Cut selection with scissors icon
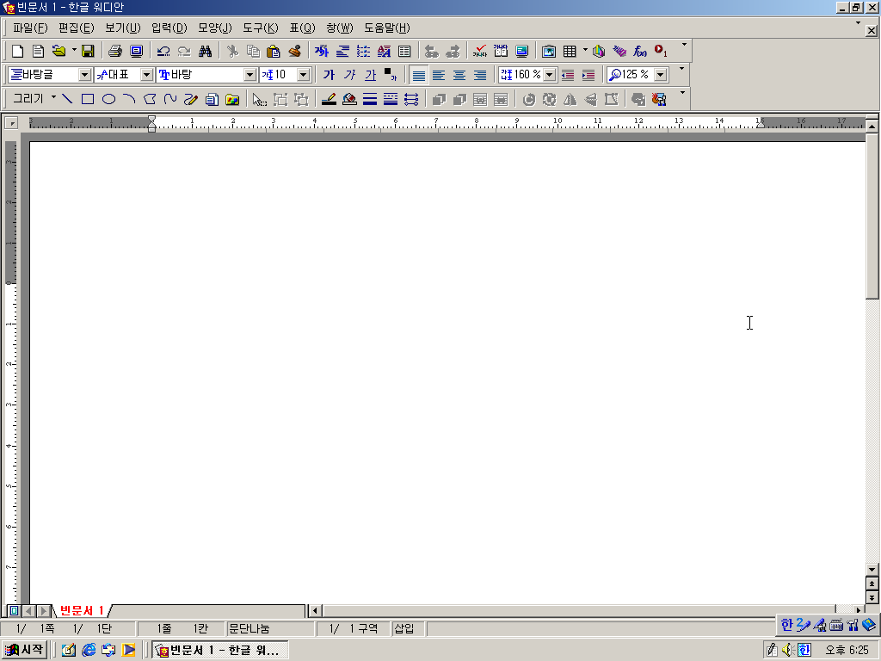 coord(232,51)
